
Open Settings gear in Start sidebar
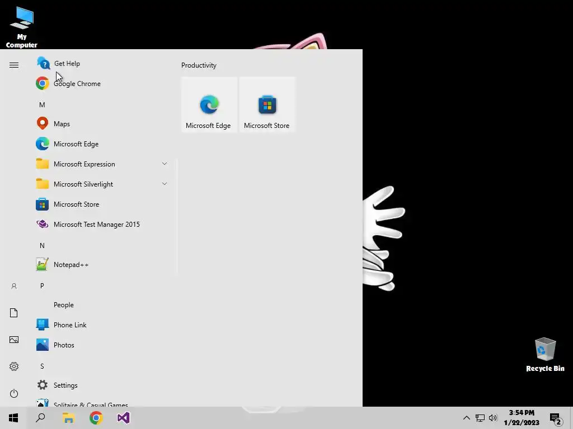(14, 366)
